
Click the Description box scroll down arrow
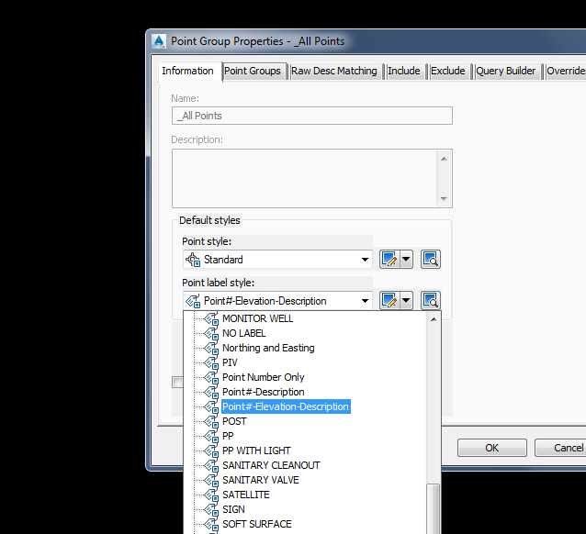[444, 199]
